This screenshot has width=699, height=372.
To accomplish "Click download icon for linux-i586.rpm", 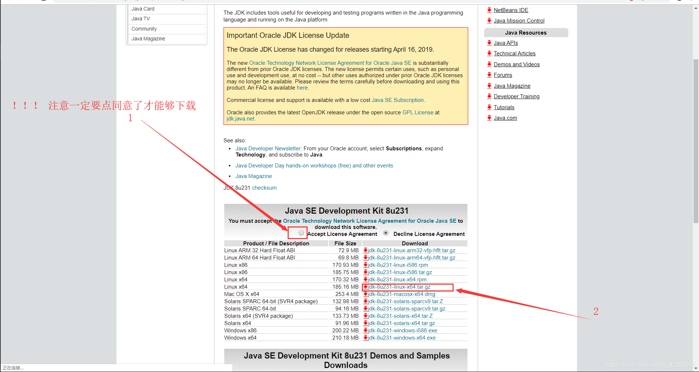I will point(366,265).
